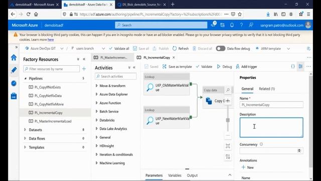
Task: Click the canvas zoom slider handle
Action: [228, 120]
